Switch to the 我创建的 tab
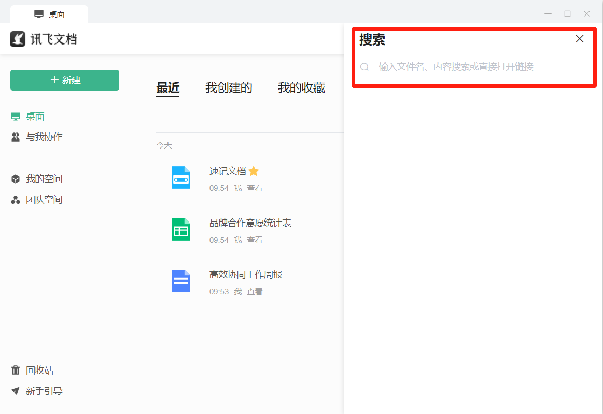This screenshot has width=603, height=414. tap(229, 88)
